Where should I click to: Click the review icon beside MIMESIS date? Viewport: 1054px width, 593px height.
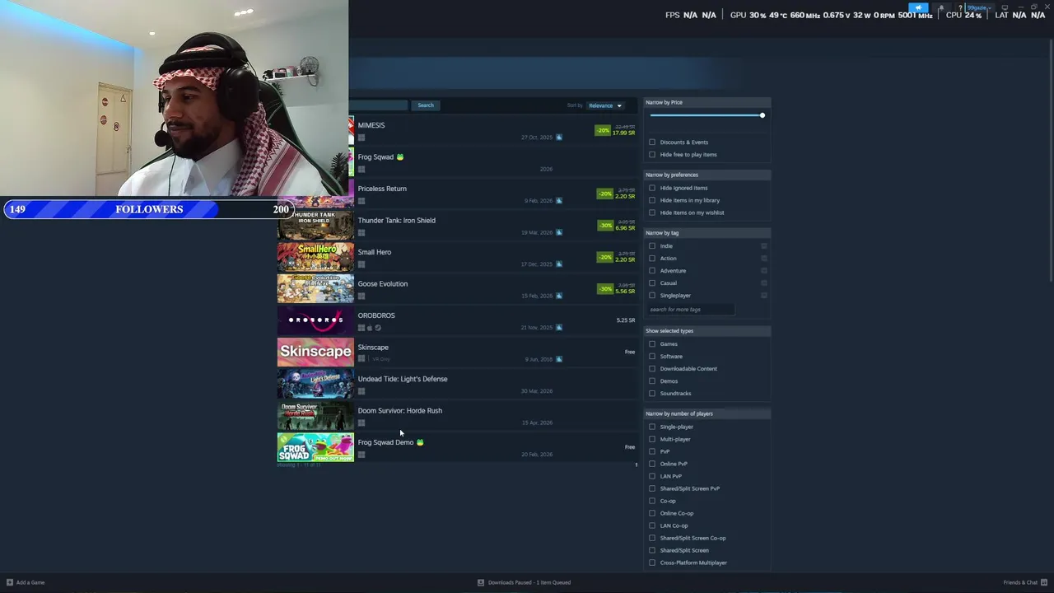(x=558, y=138)
